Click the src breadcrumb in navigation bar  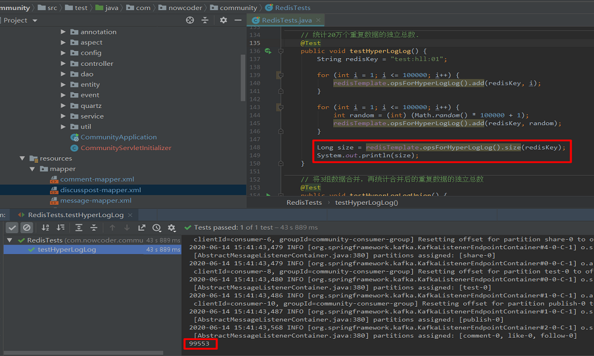pyautogui.click(x=48, y=8)
